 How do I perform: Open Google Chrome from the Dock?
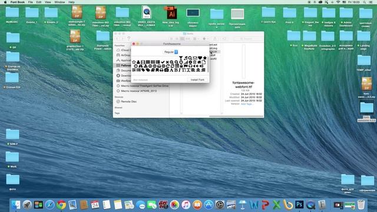(x=61, y=205)
